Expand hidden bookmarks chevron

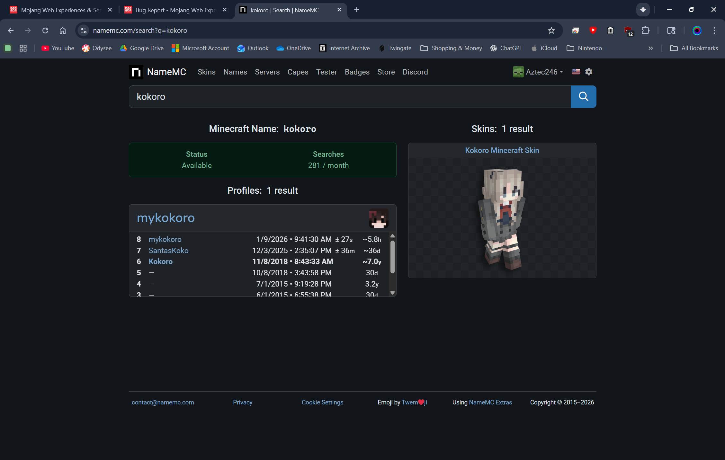pyautogui.click(x=650, y=48)
